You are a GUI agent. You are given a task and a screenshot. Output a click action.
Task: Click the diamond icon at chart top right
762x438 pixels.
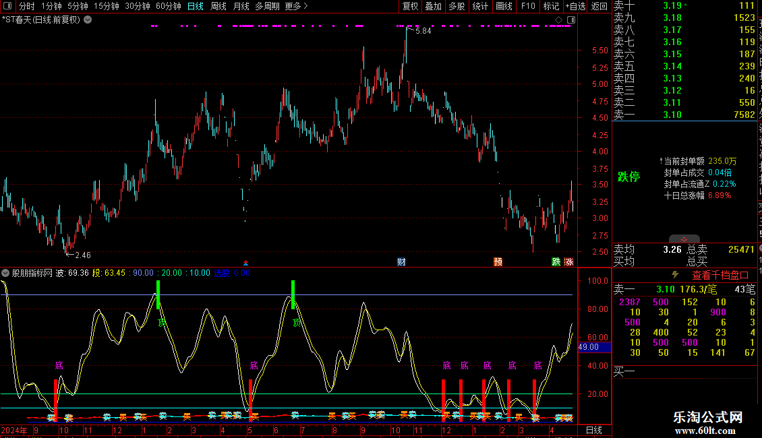pos(559,20)
